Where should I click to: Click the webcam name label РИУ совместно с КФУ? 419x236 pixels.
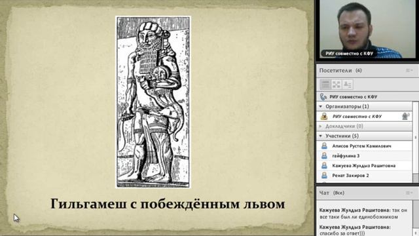pos(349,54)
